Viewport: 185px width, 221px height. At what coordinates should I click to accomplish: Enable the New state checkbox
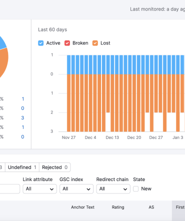pyautogui.click(x=135, y=189)
